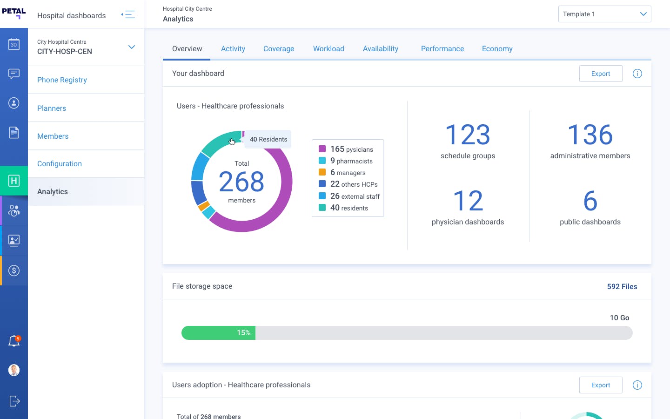Viewport: 670px width, 419px height.
Task: Click the Export button on Your dashboard
Action: click(x=601, y=74)
